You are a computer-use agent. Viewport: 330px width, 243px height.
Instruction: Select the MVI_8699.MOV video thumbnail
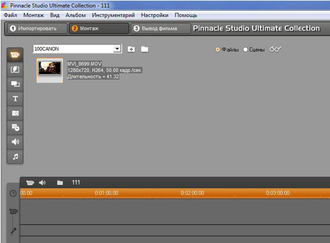[x=50, y=68]
